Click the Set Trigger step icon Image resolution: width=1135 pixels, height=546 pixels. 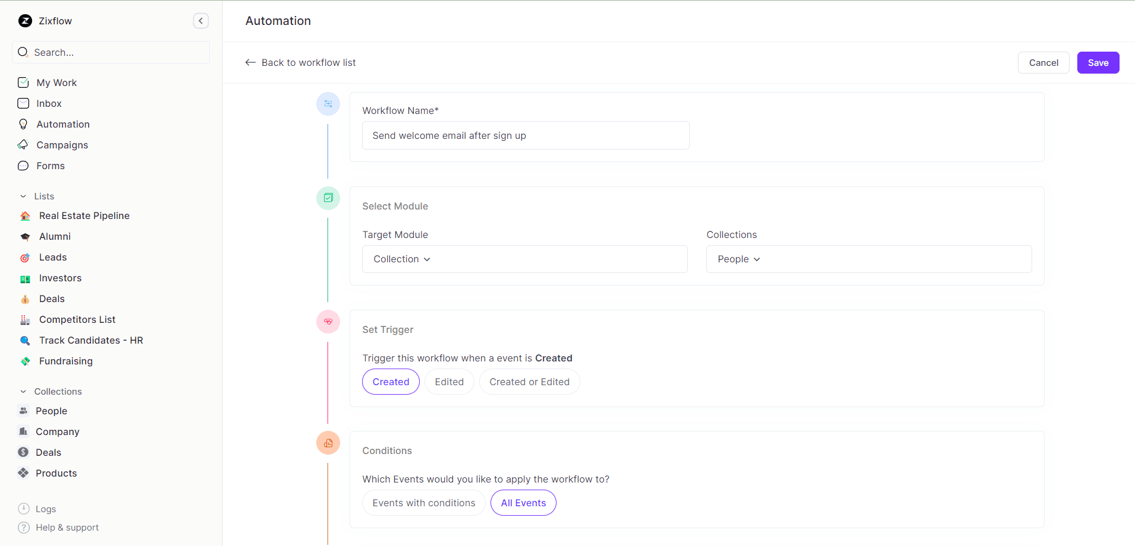click(x=328, y=322)
